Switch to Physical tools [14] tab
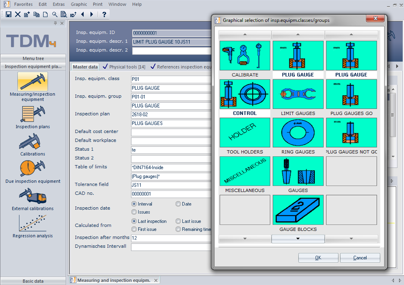This screenshot has height=285, width=404. pyautogui.click(x=124, y=67)
